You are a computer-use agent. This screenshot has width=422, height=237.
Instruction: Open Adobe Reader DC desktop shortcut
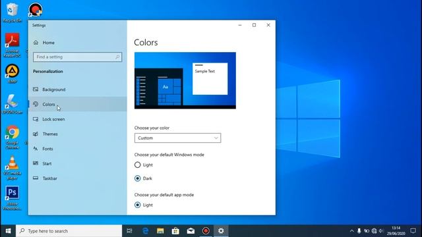click(12, 45)
